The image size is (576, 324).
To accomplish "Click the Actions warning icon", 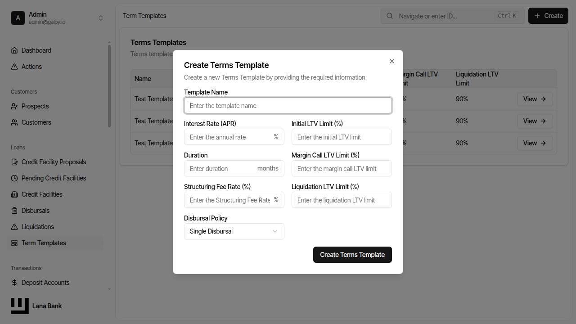I will (14, 67).
